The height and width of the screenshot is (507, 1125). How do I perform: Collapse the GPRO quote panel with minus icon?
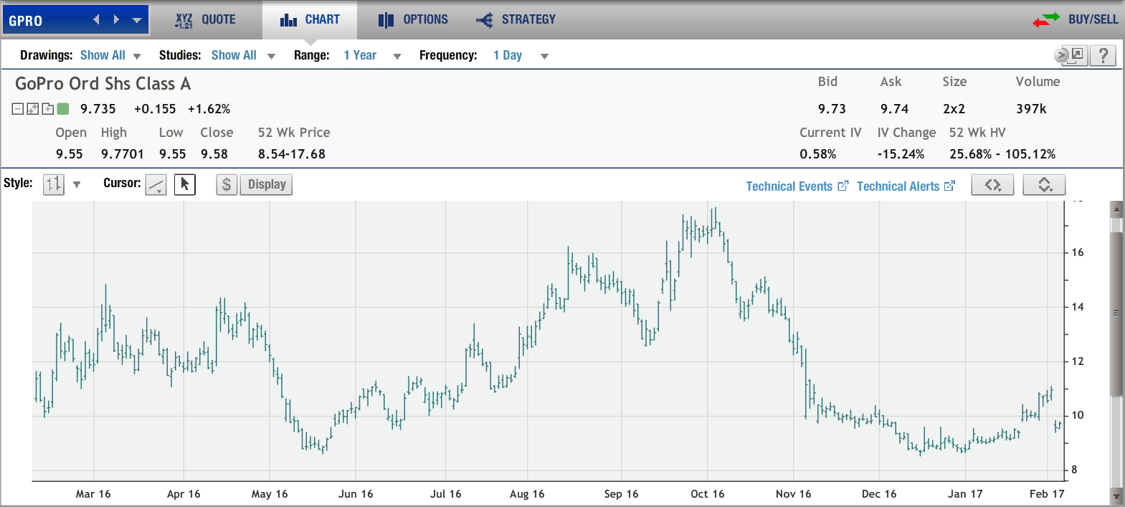click(x=18, y=109)
